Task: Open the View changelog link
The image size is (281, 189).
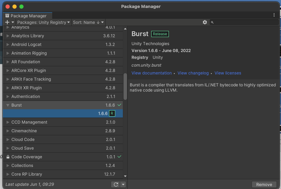Action: [x=193, y=73]
